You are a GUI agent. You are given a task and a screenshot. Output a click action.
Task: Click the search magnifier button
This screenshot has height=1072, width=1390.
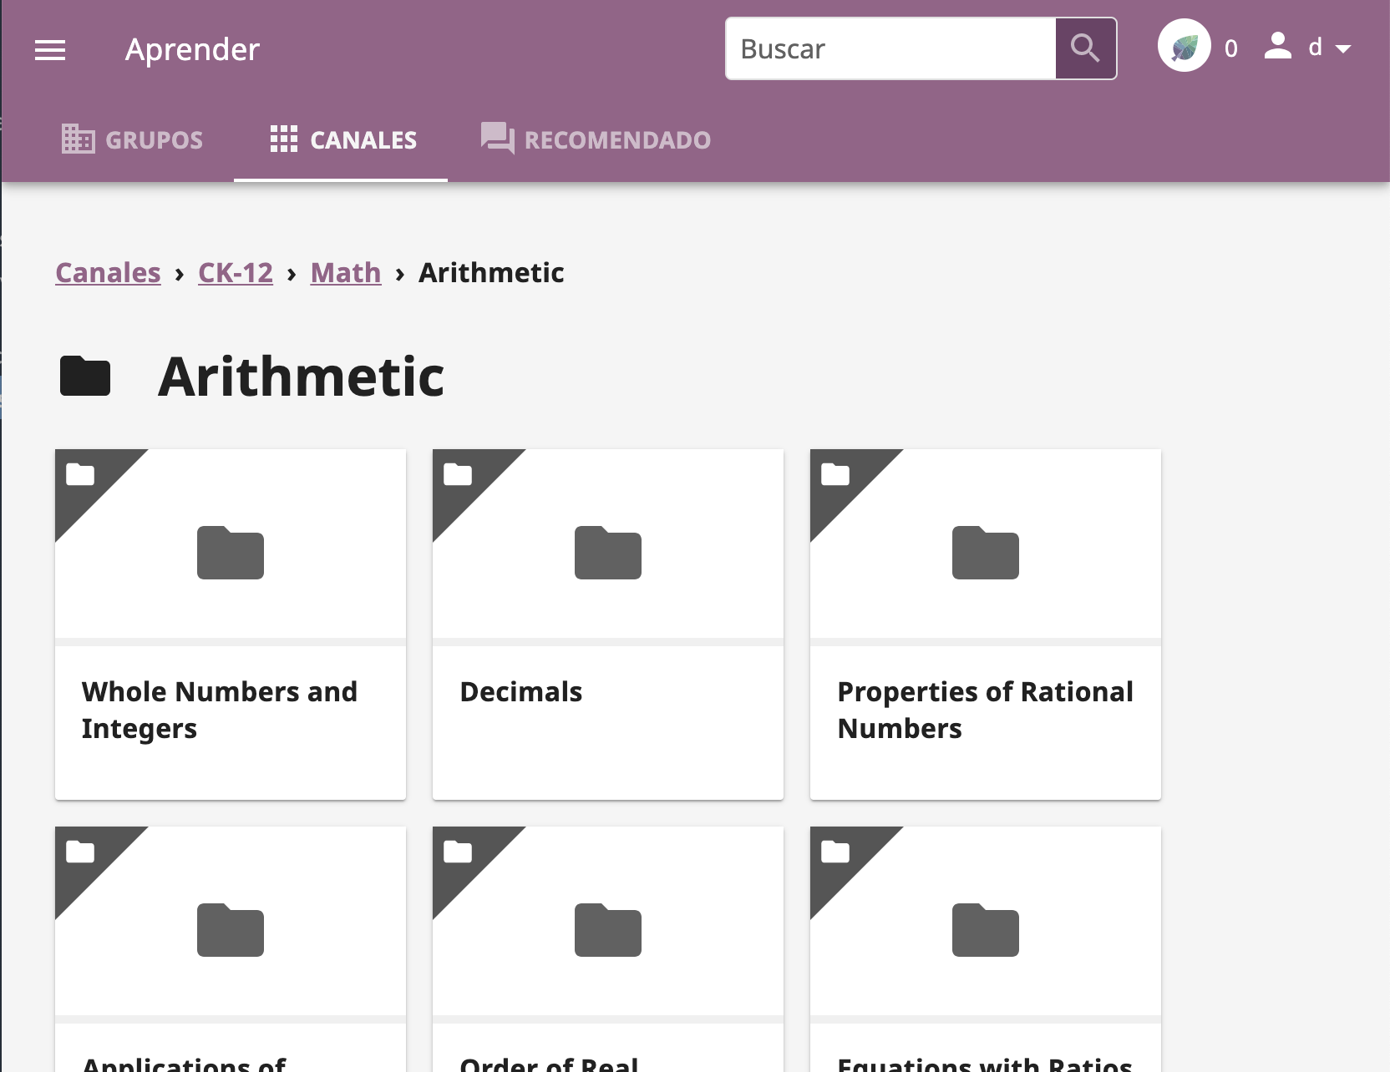click(x=1085, y=48)
